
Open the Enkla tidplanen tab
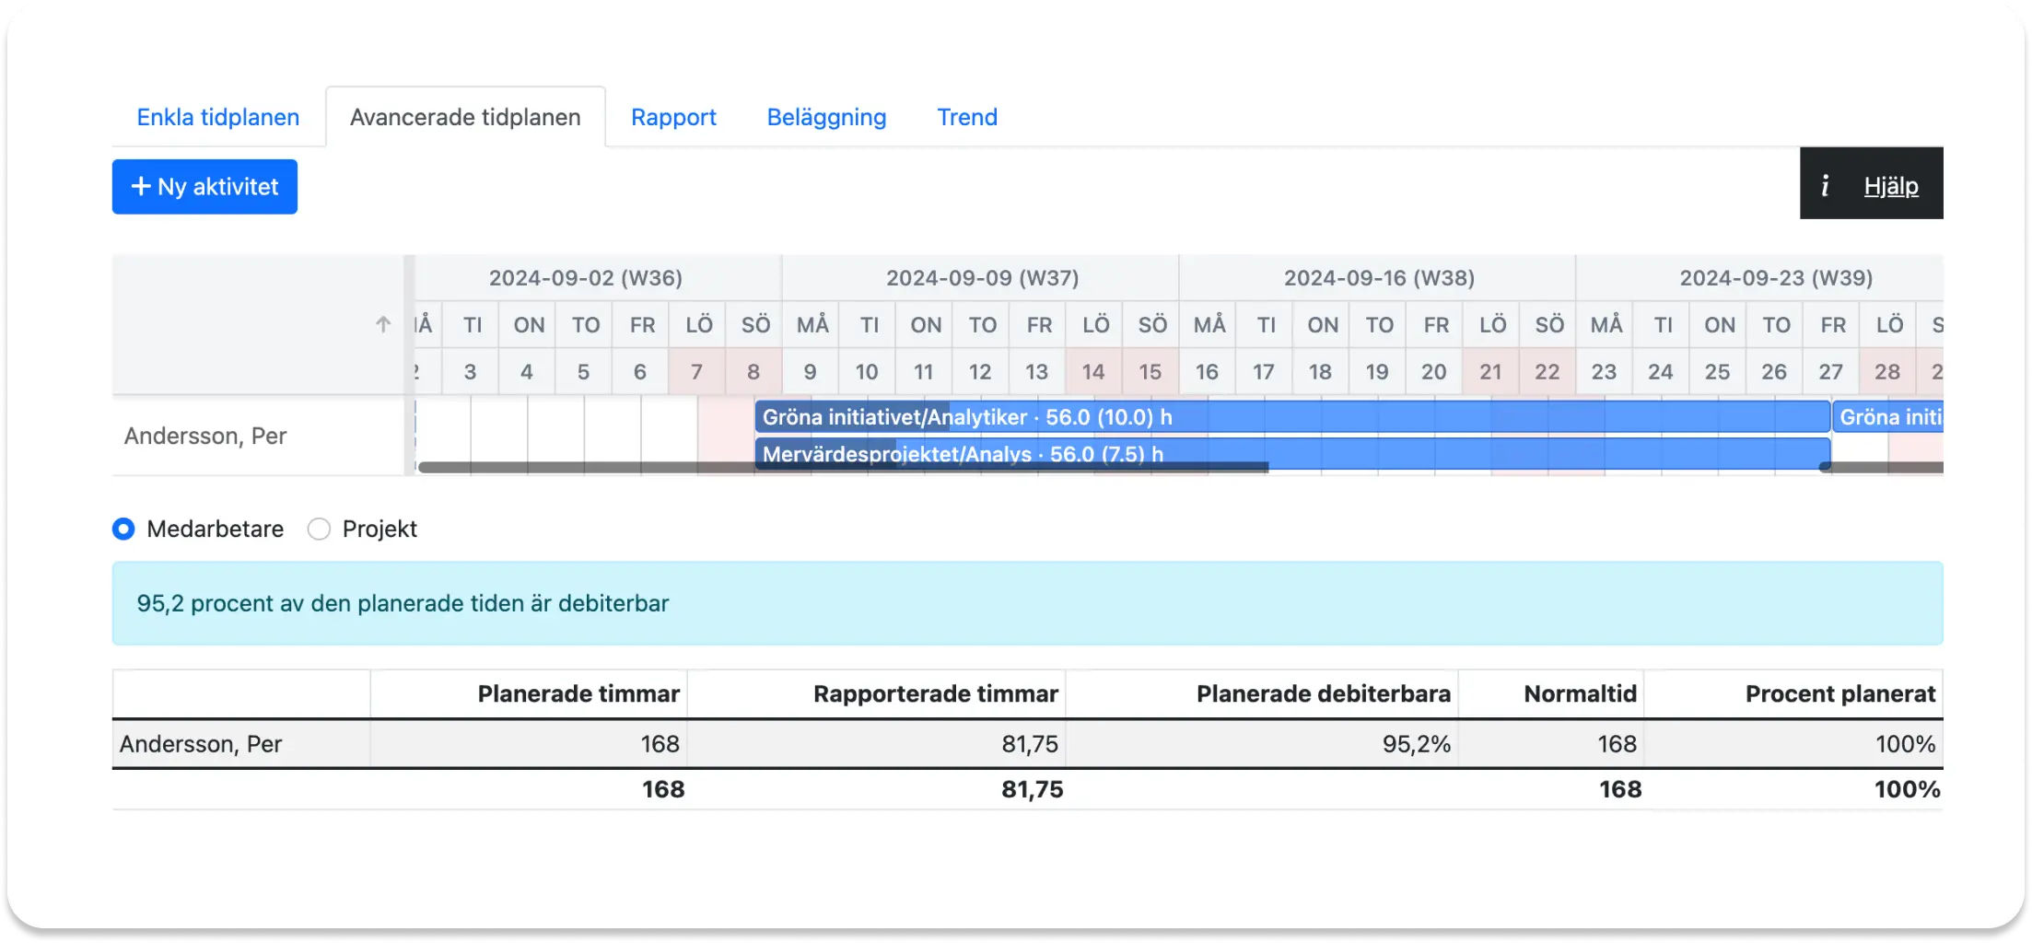[x=218, y=117]
